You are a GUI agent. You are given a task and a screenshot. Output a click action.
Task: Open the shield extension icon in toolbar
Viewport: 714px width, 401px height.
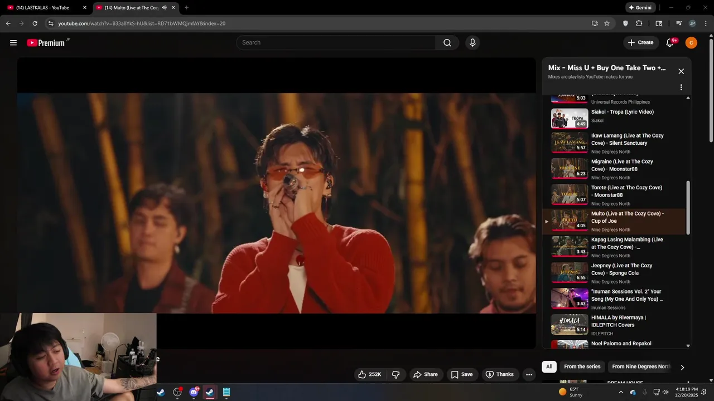click(x=625, y=23)
